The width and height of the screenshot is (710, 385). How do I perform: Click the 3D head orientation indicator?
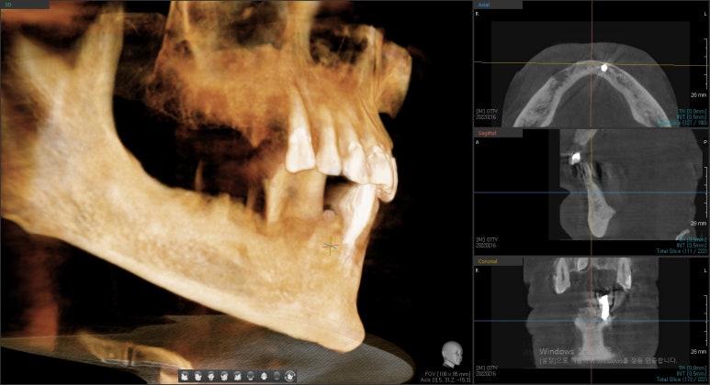click(450, 354)
